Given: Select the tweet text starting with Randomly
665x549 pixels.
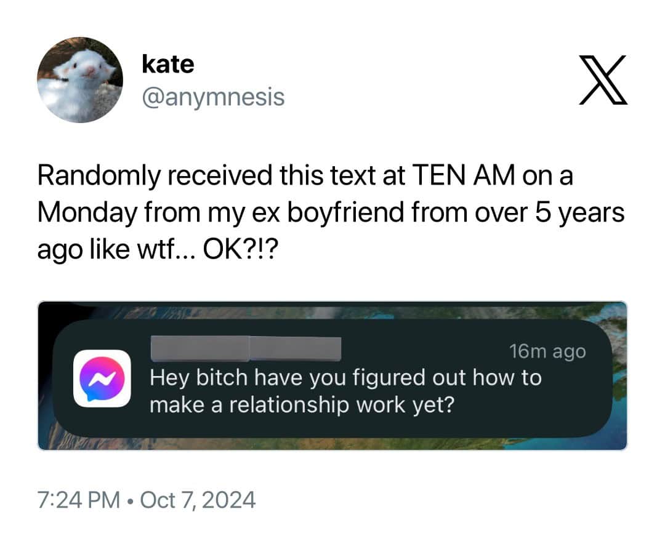Looking at the screenshot, I should coord(331,212).
